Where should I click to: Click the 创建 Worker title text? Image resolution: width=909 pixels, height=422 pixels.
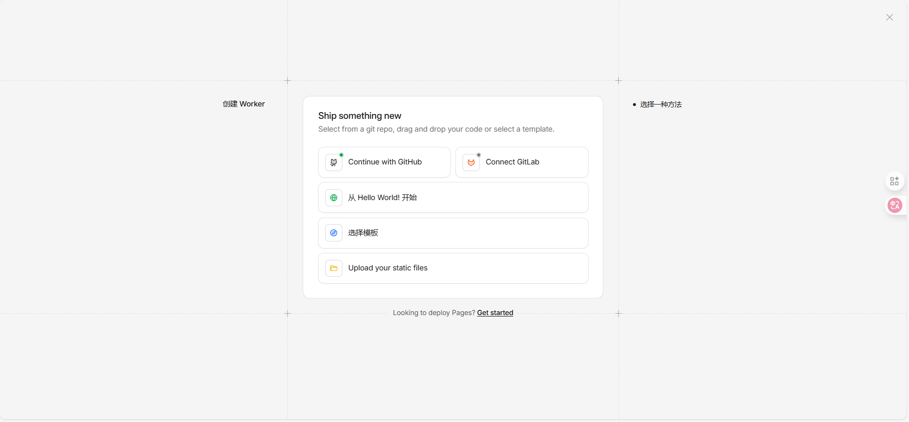click(243, 104)
